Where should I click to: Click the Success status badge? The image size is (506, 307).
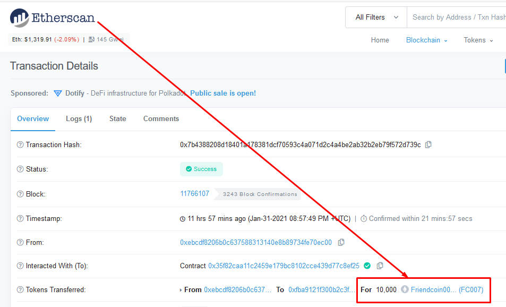tap(201, 169)
